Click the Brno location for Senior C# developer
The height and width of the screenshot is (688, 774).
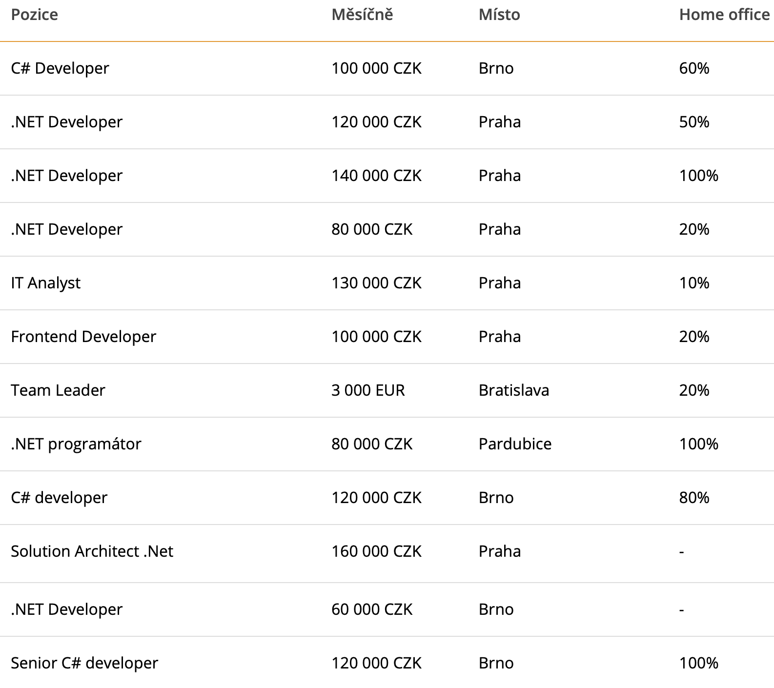[496, 663]
